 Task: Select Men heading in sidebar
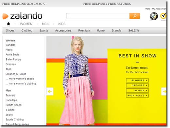(x=8, y=91)
